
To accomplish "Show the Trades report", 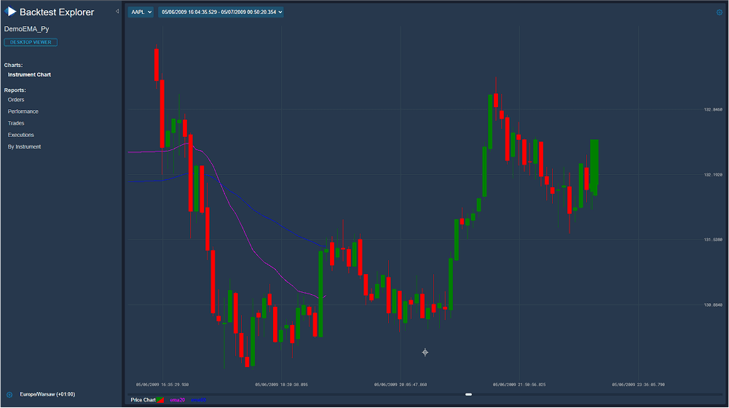I will (x=16, y=123).
